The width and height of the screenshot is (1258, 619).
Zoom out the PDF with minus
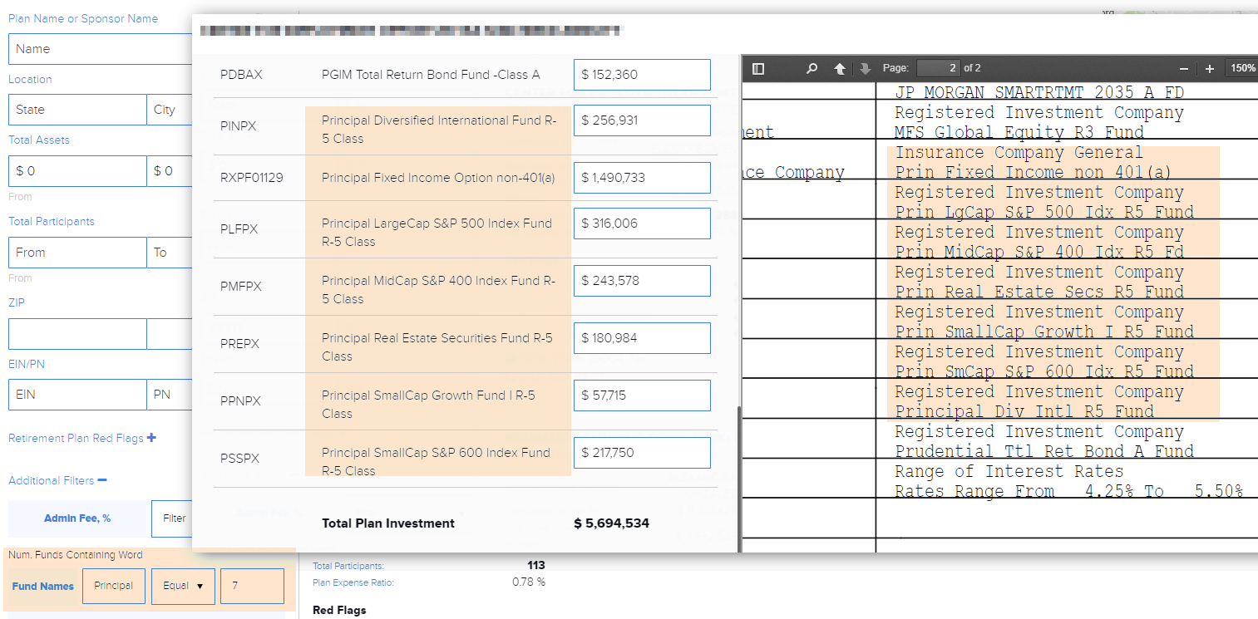tap(1184, 68)
